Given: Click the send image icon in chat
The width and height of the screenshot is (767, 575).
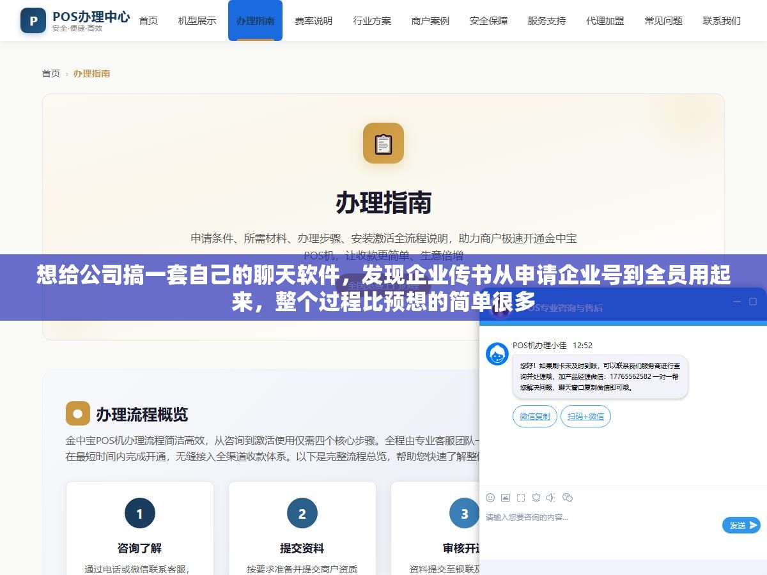Looking at the screenshot, I should coord(506,498).
